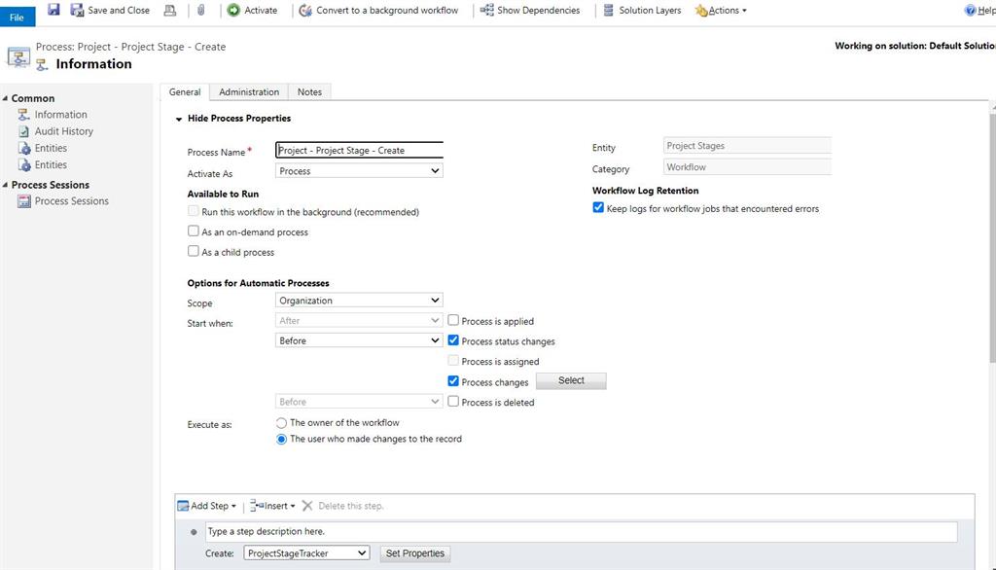Screen dimensions: 996x570
Task: Expand the 'Activate As' dropdown
Action: pyautogui.click(x=359, y=171)
